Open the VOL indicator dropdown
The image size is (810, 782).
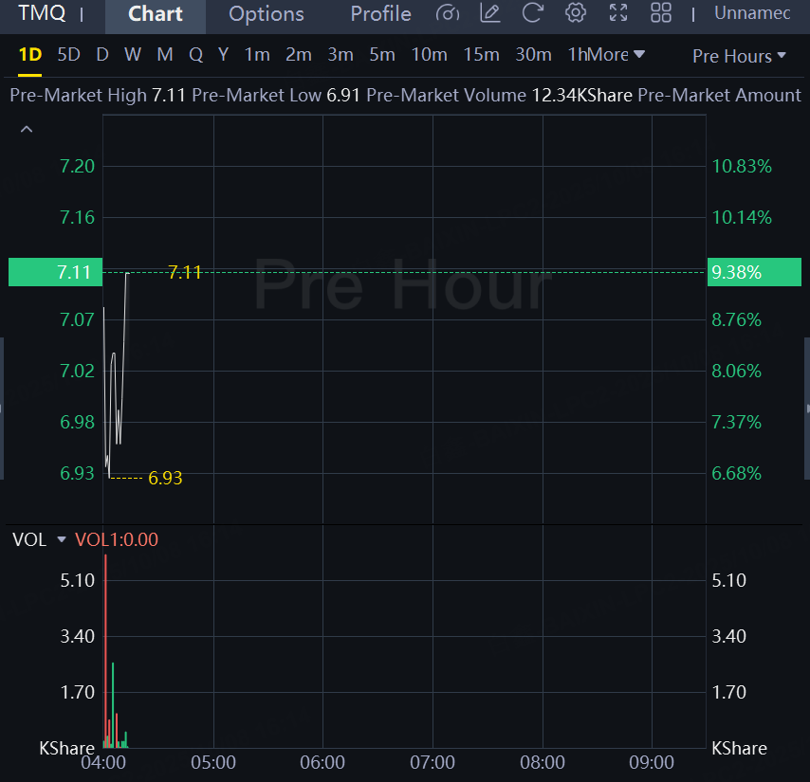click(x=62, y=539)
